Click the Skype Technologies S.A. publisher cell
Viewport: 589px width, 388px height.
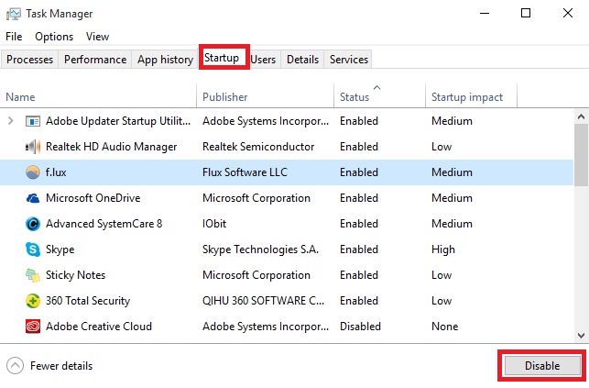click(x=260, y=249)
